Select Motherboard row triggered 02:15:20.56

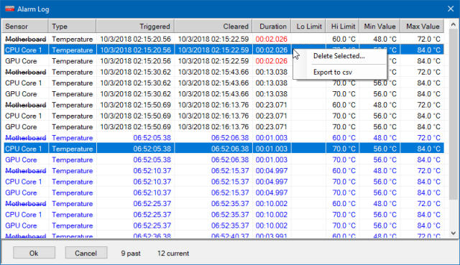[224, 39]
